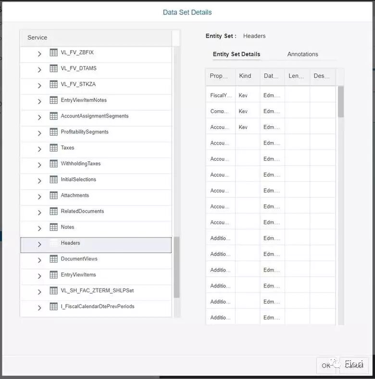Click the WithholdingTaxes table icon

tap(53, 164)
